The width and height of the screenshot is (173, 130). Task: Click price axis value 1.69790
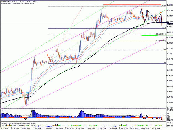click(x=170, y=11)
